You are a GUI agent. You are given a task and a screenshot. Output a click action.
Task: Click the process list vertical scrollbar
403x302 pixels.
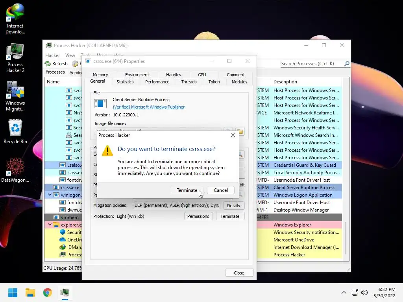pos(346,238)
